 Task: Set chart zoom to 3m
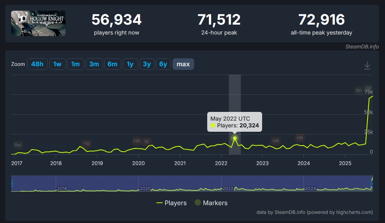click(x=94, y=64)
